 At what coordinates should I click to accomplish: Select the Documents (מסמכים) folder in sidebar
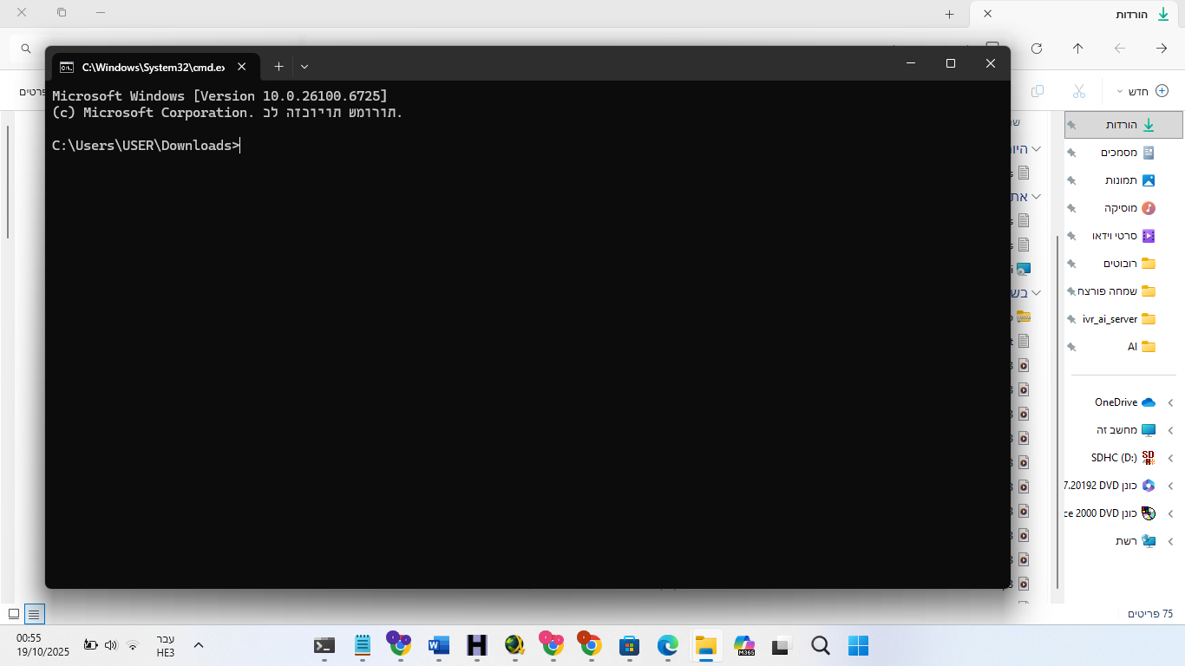[1119, 153]
